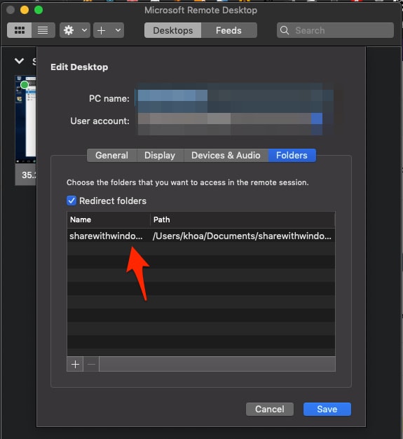The image size is (403, 439).
Task: Click the Path column header
Action: pos(243,219)
